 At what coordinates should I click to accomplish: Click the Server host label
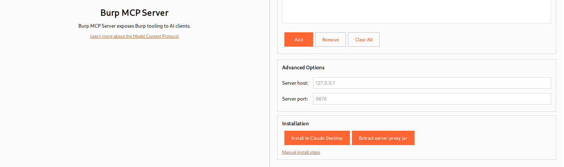295,83
